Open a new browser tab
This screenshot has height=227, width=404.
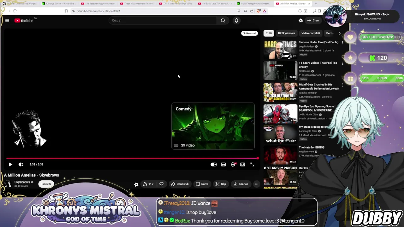(316, 4)
